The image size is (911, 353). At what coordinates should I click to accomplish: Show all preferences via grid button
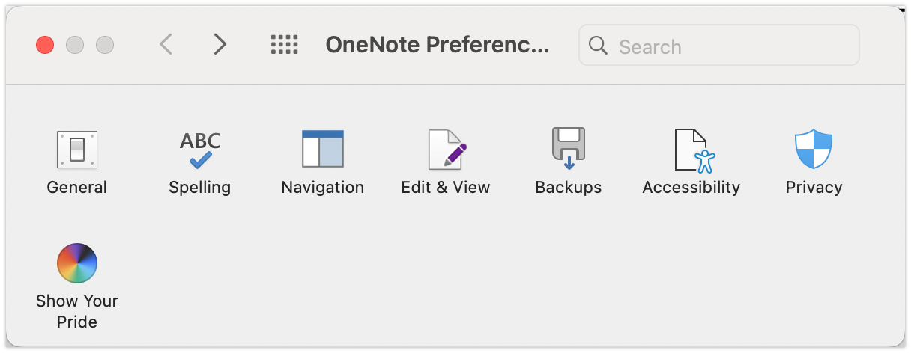(284, 45)
